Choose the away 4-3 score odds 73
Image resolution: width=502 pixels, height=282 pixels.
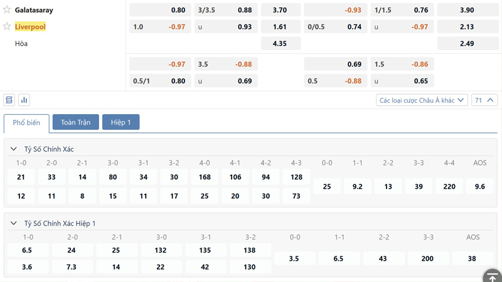pyautogui.click(x=296, y=196)
